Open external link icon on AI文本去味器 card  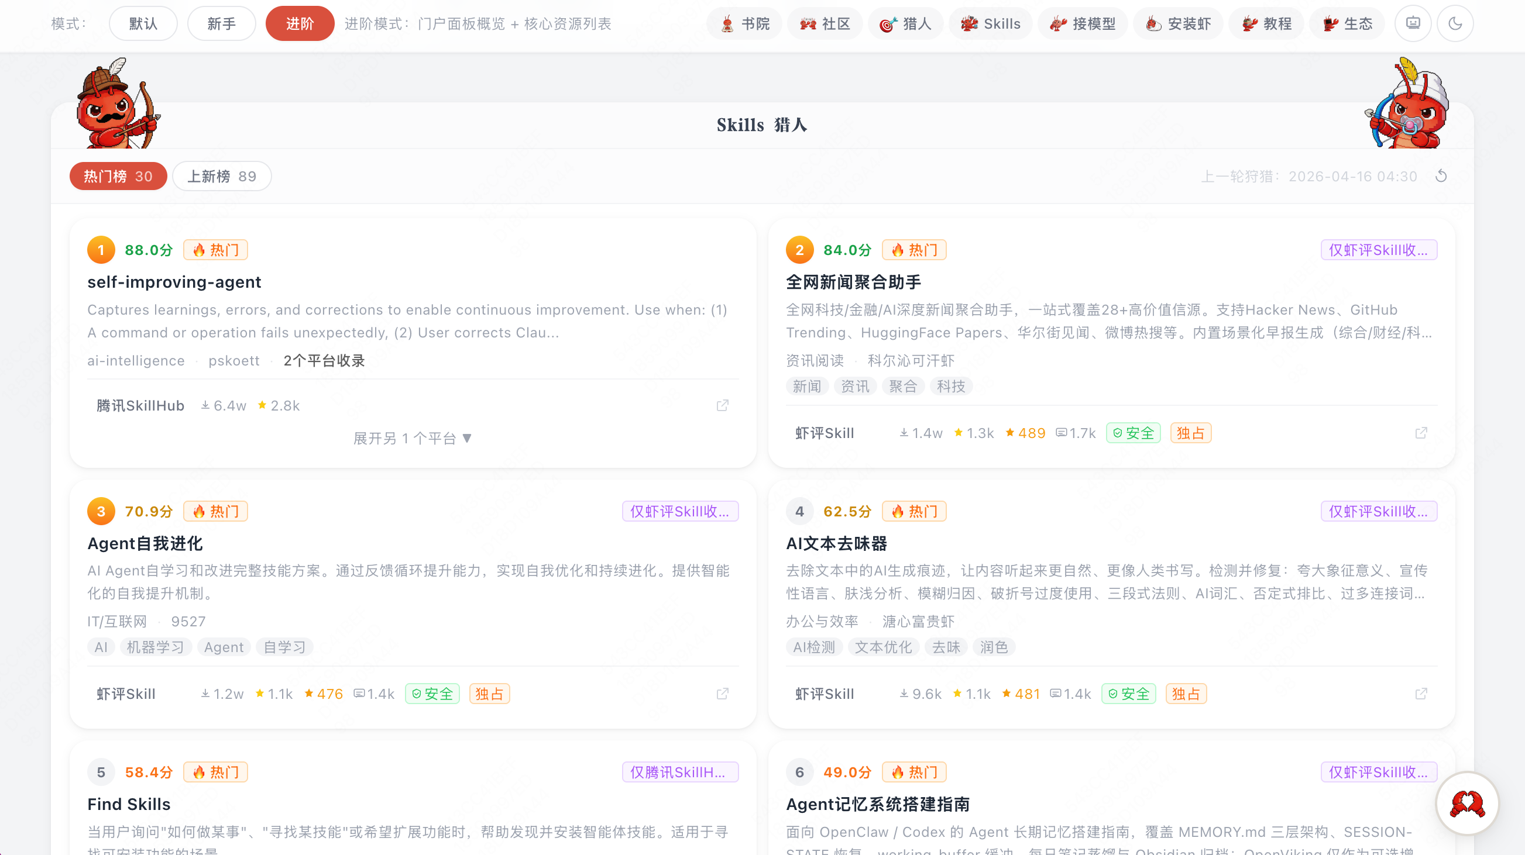(x=1421, y=694)
